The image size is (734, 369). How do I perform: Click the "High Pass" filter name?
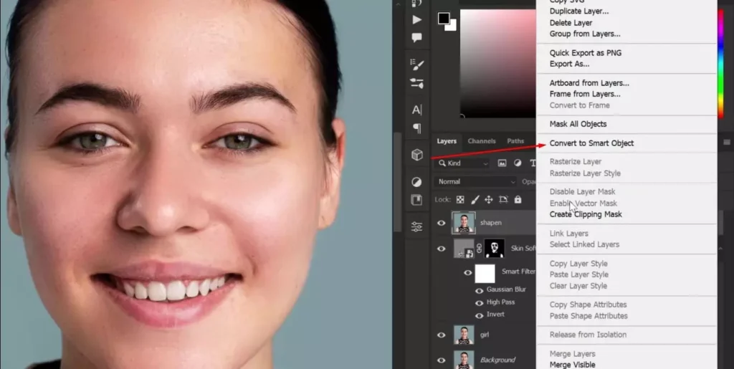point(500,302)
